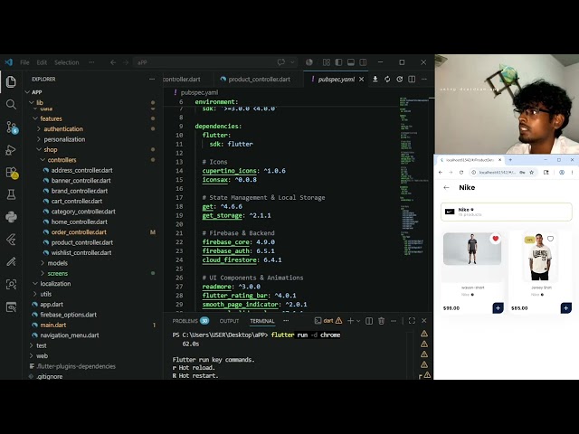Switch to the OUTPUT panel tab
The width and height of the screenshot is (579, 434).
coord(229,321)
